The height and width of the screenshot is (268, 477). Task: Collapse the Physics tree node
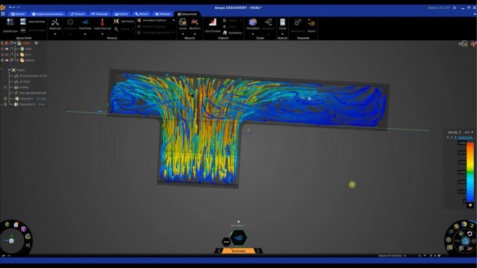tap(9, 70)
